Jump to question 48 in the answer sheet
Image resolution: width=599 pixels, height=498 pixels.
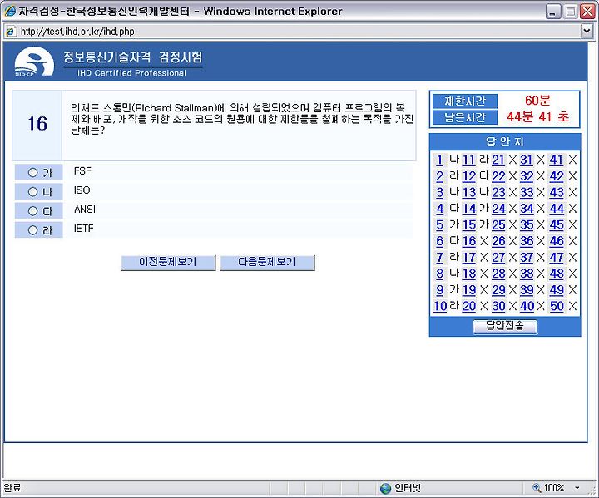point(557,274)
